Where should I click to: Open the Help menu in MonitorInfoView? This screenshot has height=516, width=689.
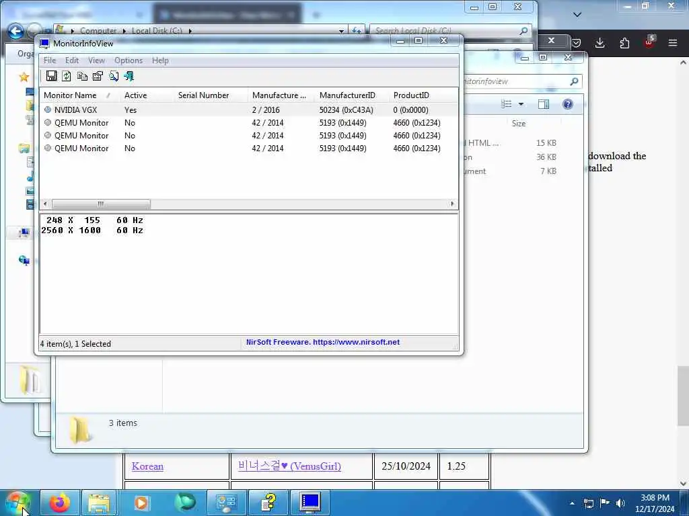[160, 60]
